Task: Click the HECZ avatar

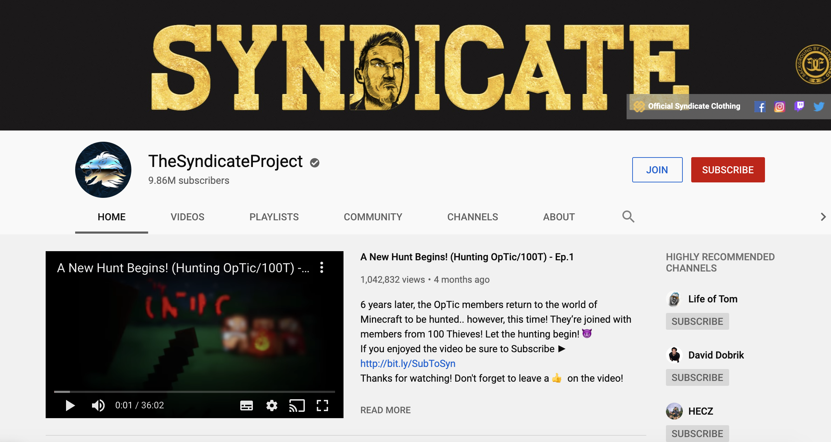Action: 674,411
